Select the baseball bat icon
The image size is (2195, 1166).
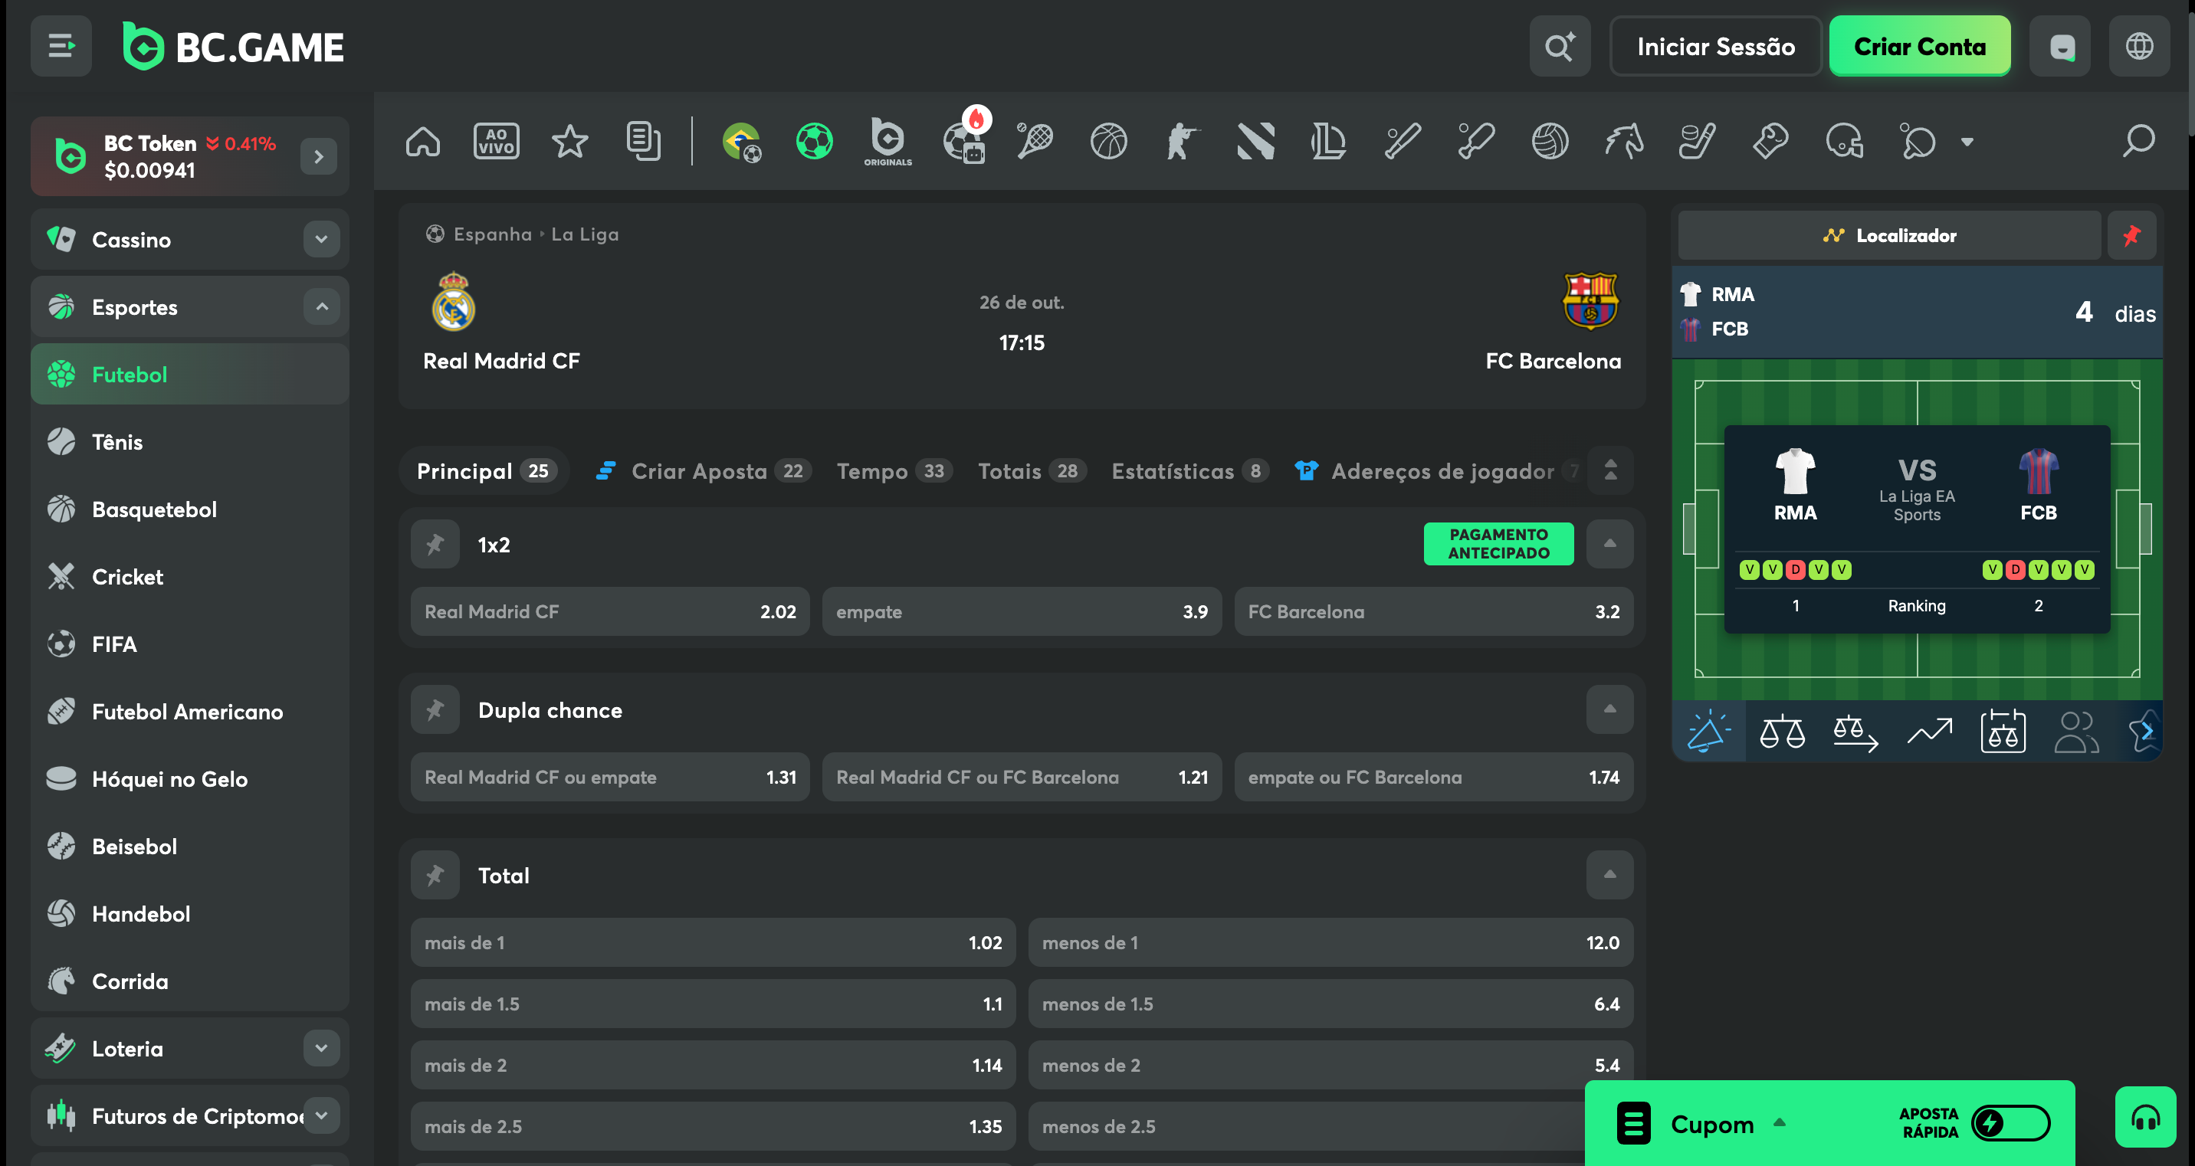(1403, 142)
